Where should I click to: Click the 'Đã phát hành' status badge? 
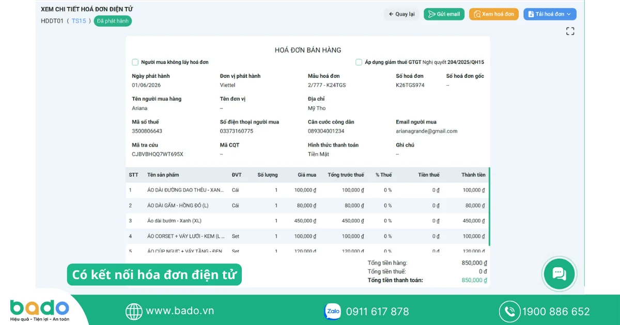tap(113, 21)
